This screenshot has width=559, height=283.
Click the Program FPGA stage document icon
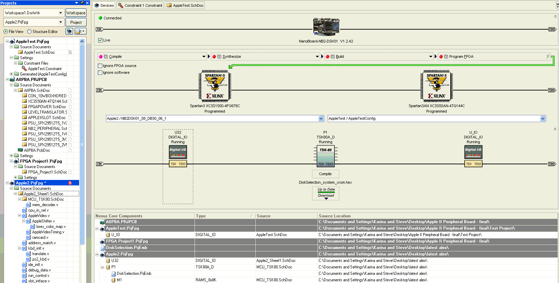point(446,57)
